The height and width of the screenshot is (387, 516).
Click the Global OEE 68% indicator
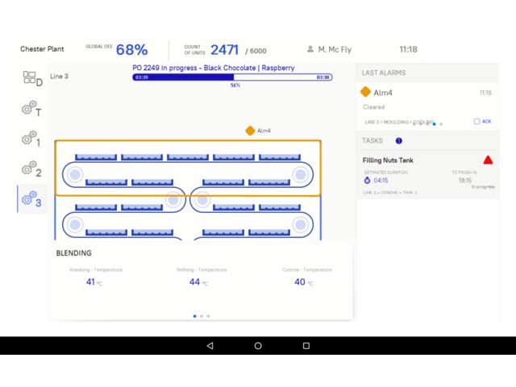coord(131,49)
